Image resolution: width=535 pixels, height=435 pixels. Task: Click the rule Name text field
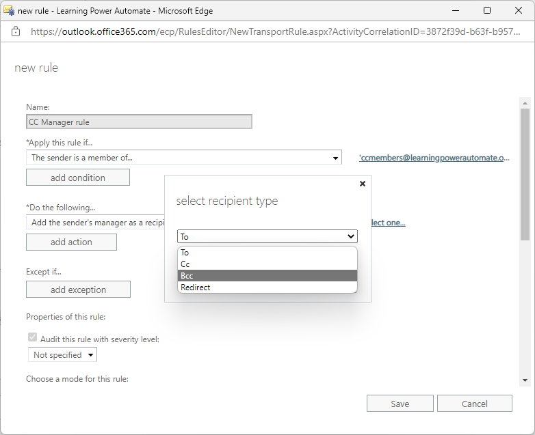pos(139,122)
